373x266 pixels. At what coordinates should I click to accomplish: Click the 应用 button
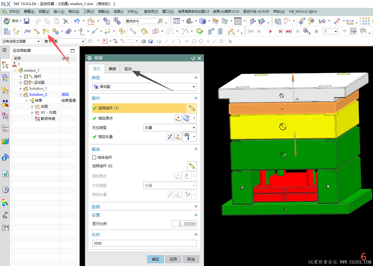click(173, 259)
